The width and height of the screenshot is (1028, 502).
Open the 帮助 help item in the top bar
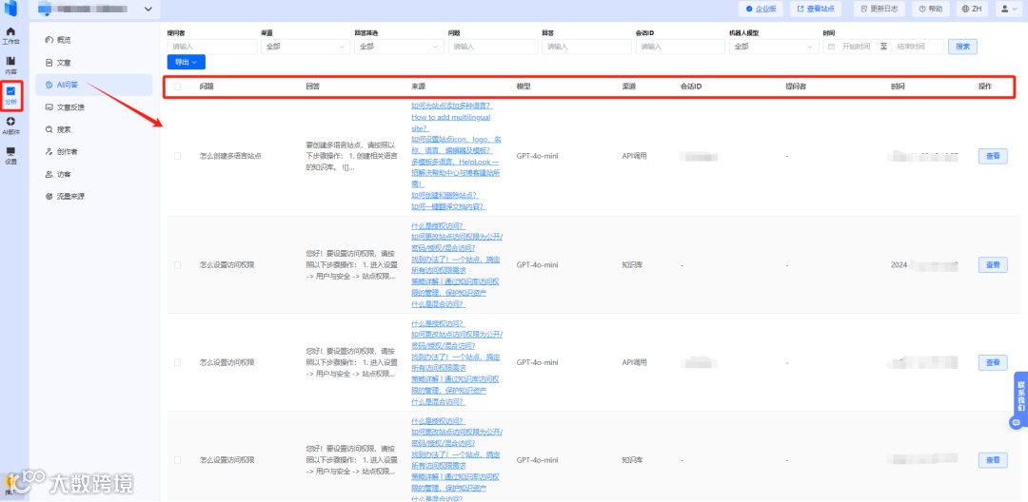point(931,9)
